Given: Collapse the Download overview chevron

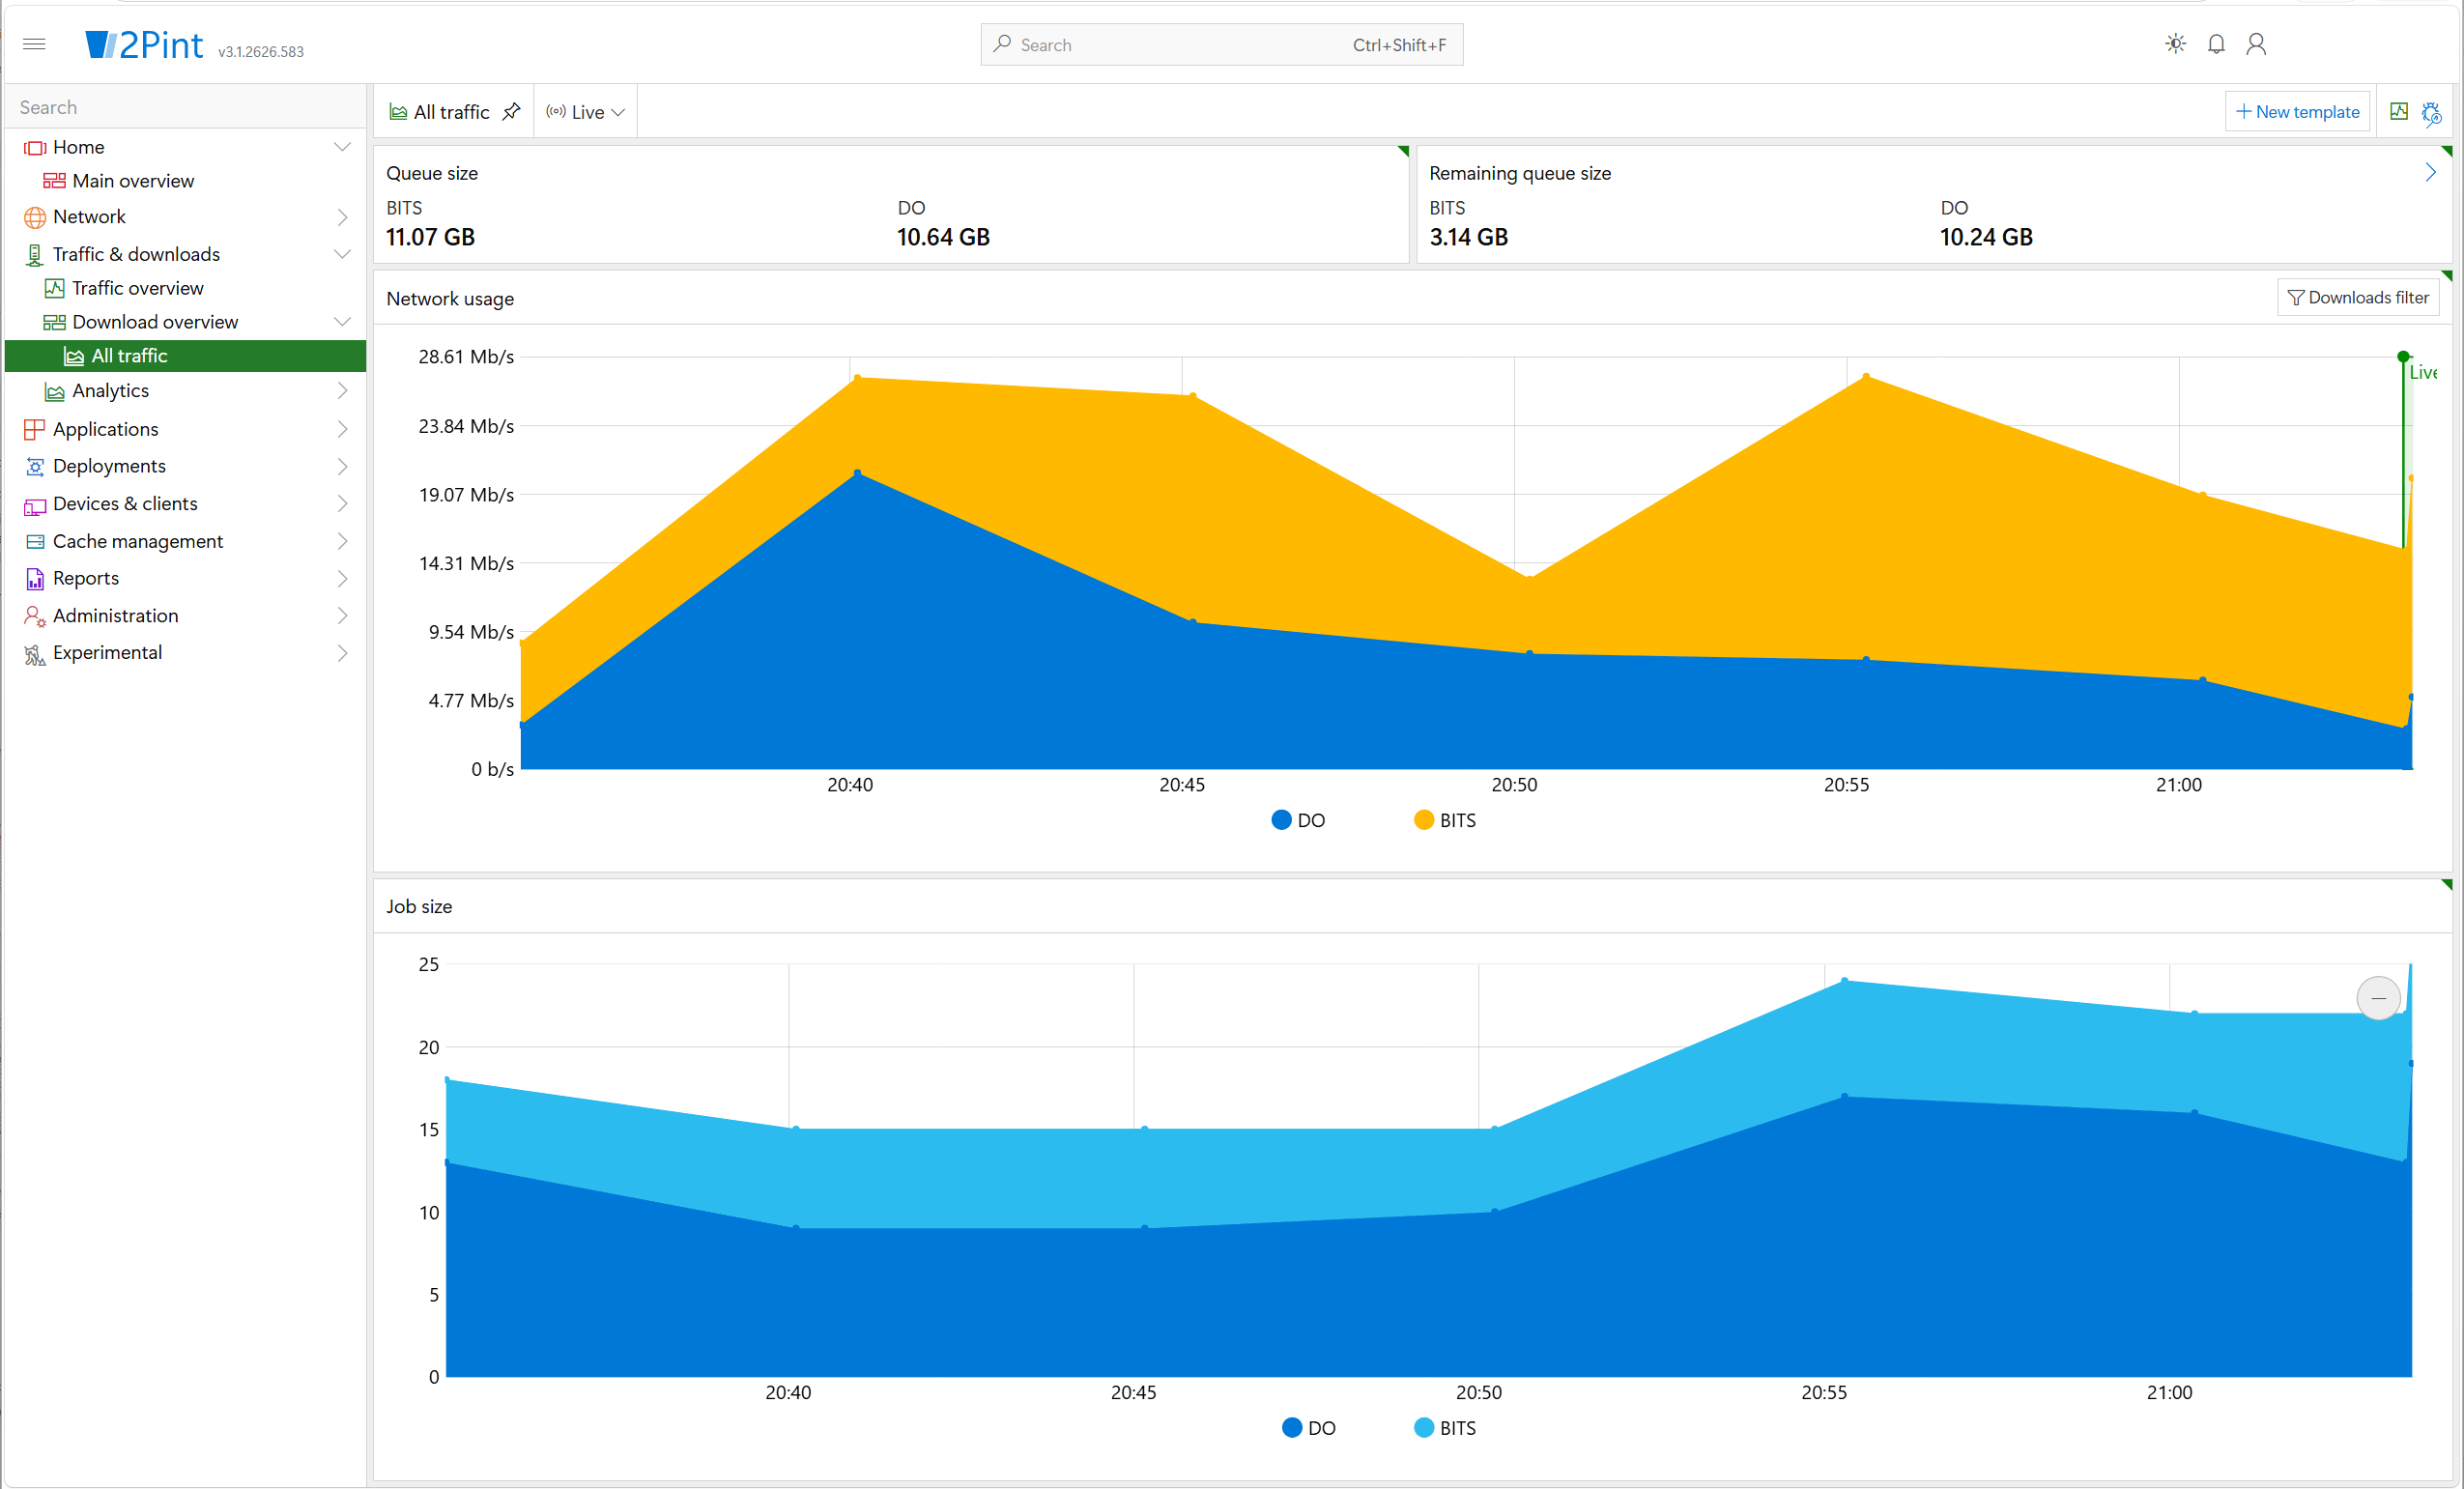Looking at the screenshot, I should [342, 322].
